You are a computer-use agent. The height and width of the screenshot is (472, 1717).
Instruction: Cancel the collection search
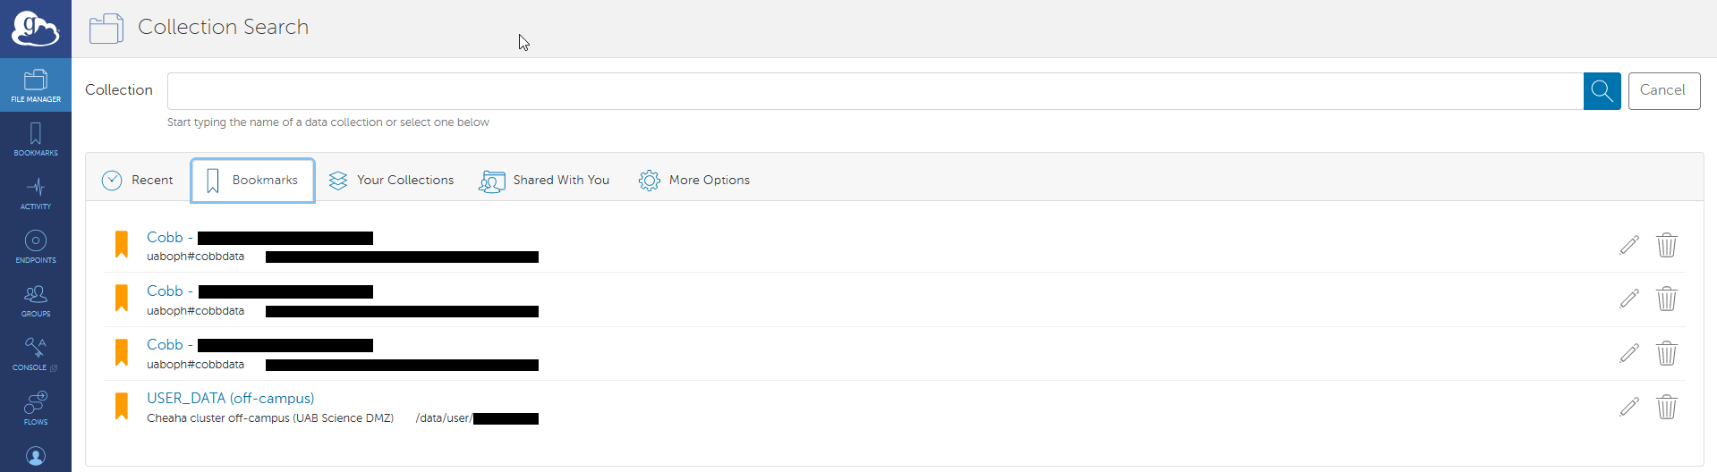(x=1663, y=91)
